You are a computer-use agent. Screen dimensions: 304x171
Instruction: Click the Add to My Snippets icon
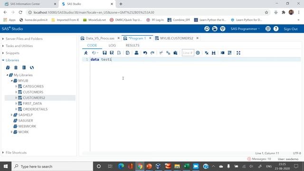click(x=119, y=53)
